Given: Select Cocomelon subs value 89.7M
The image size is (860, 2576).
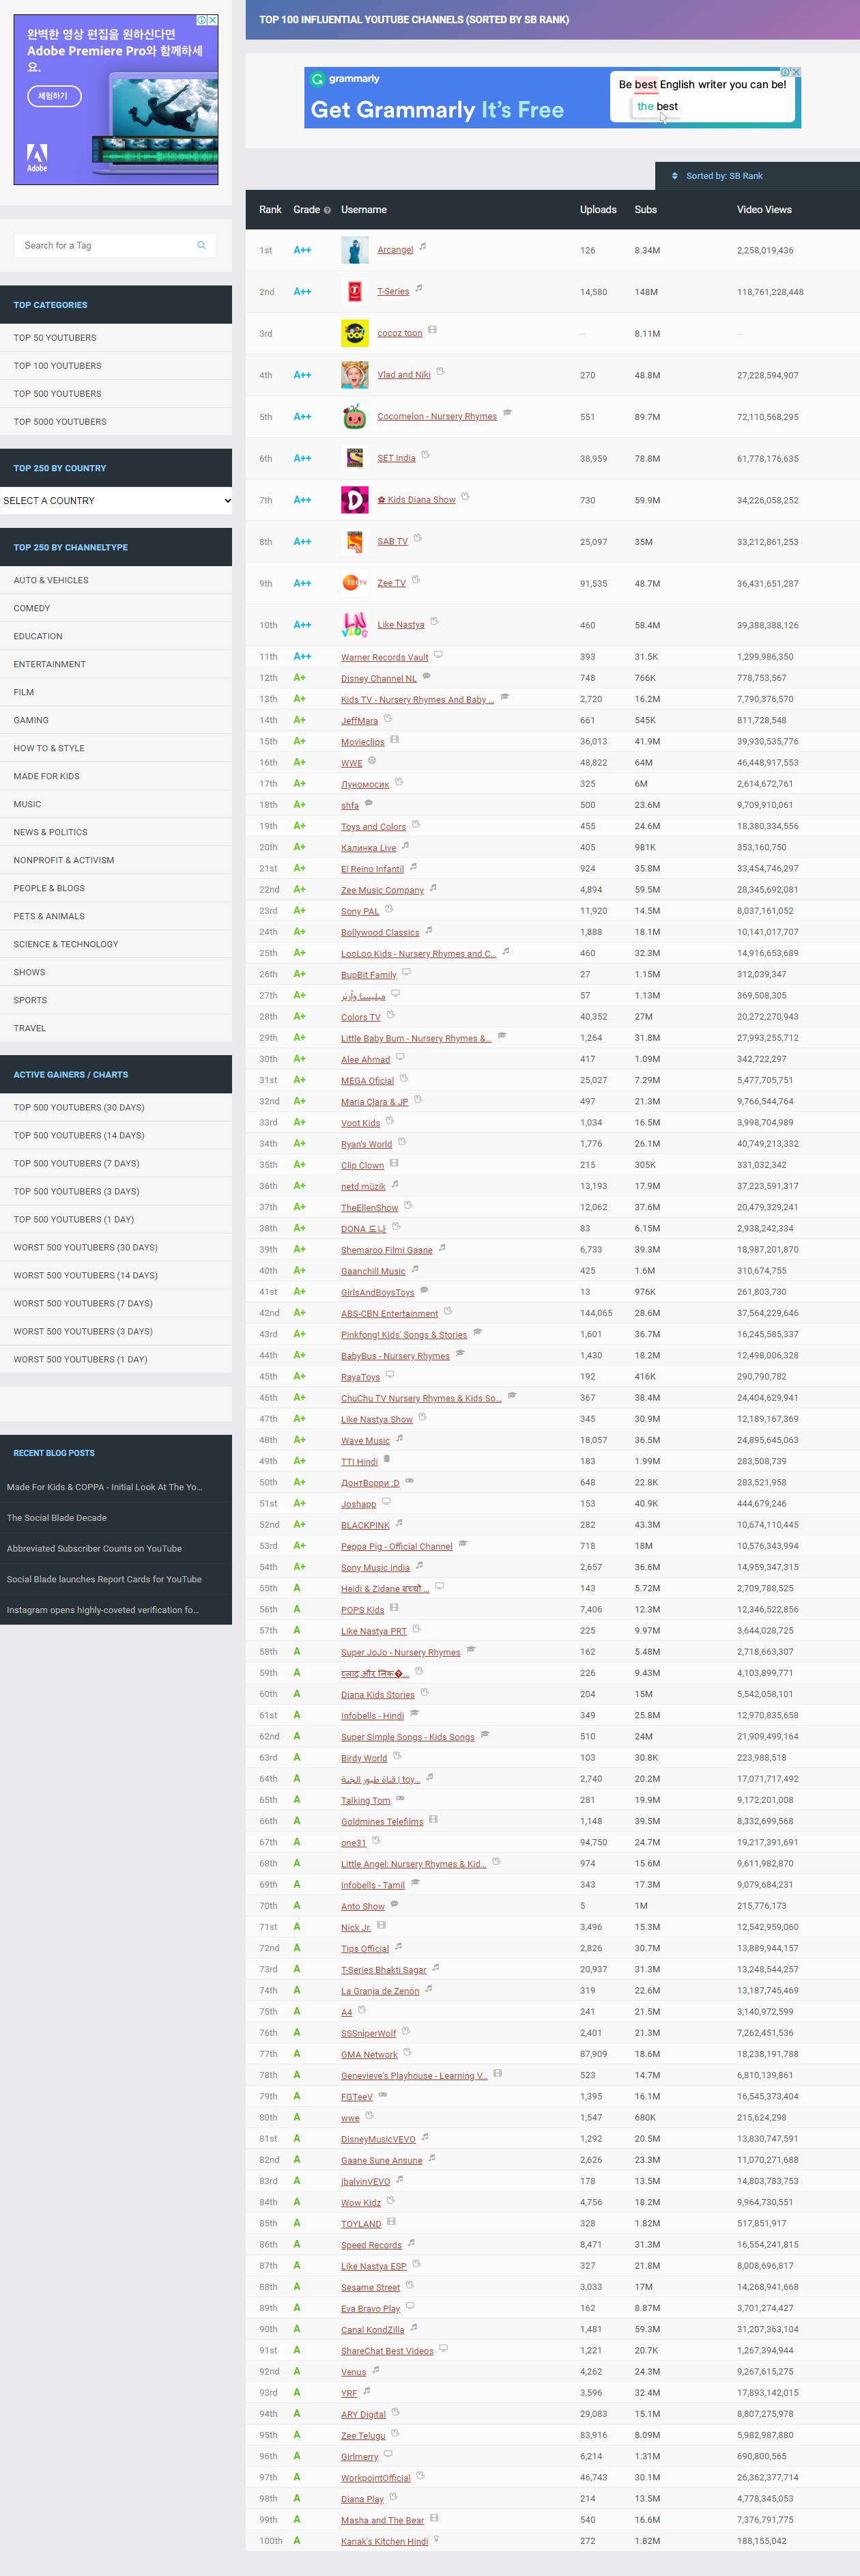Looking at the screenshot, I should click(647, 417).
